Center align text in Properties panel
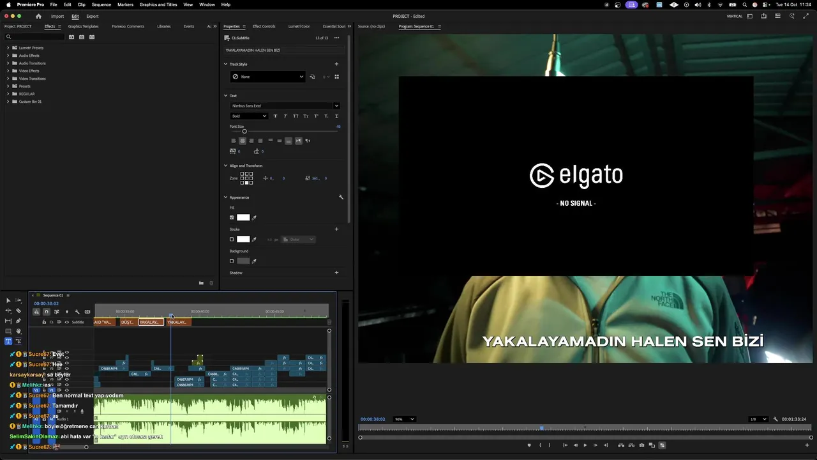Viewport: 817px width, 460px height. pos(242,141)
